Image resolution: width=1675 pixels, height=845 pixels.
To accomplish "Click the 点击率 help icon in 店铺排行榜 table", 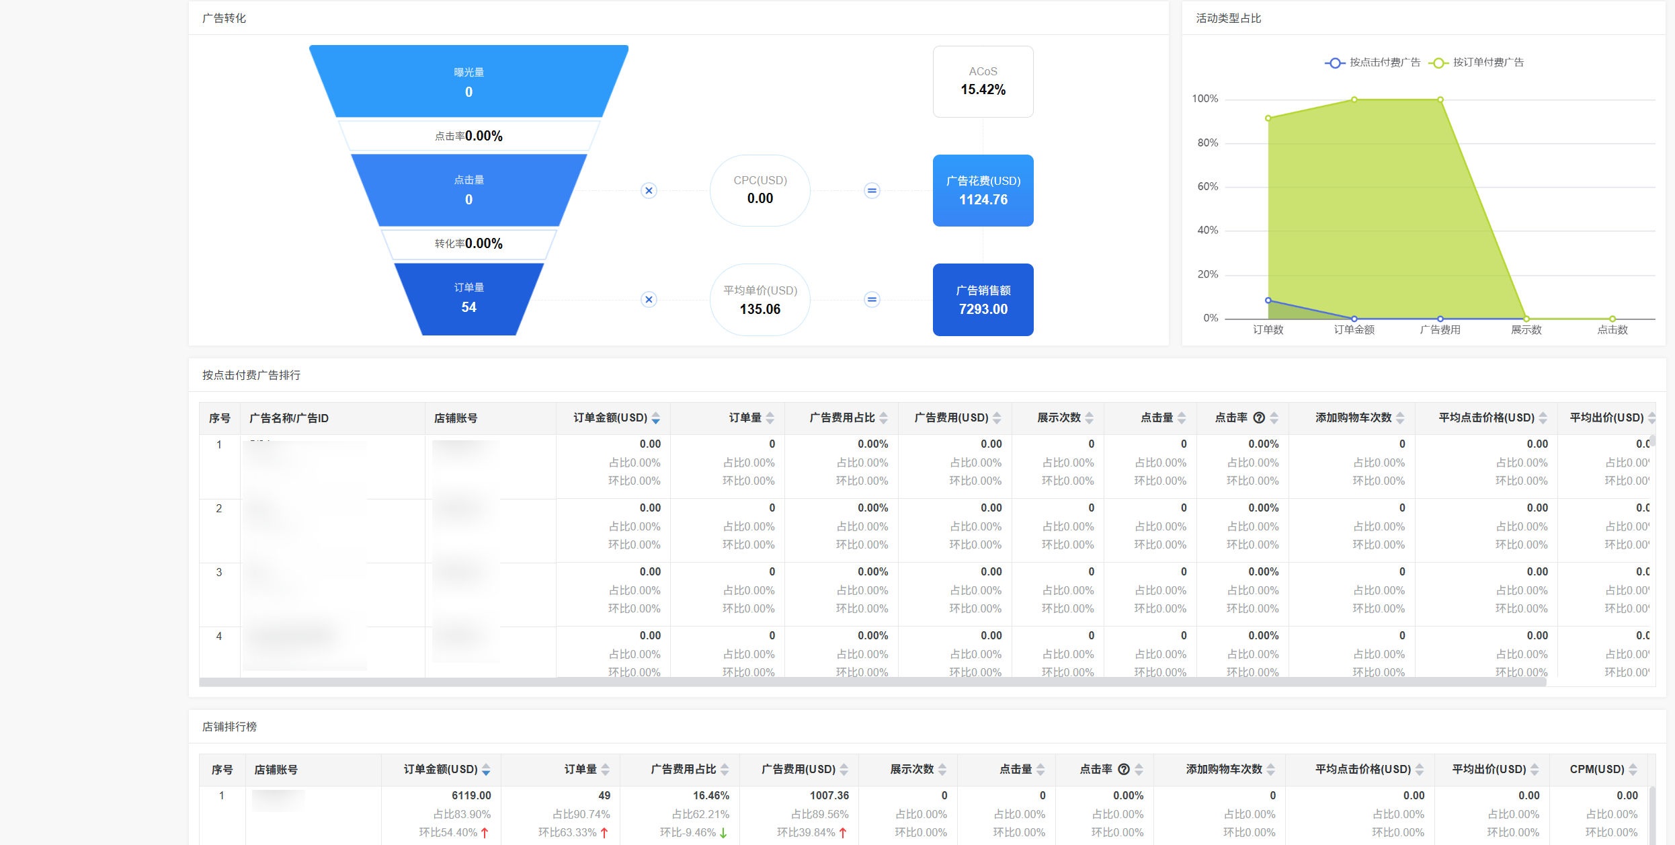I will 1123,770.
